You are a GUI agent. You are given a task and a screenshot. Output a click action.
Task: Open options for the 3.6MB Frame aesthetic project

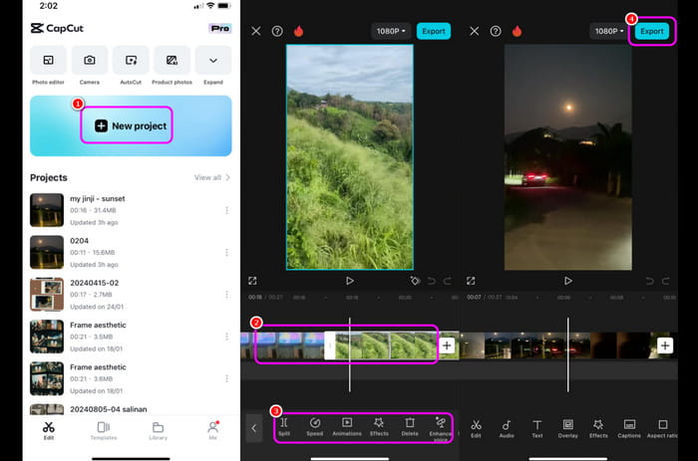(227, 378)
